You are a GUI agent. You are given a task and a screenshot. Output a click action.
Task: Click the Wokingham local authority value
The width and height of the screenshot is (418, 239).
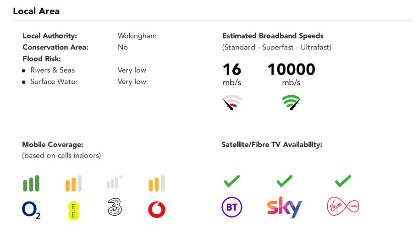(x=137, y=36)
